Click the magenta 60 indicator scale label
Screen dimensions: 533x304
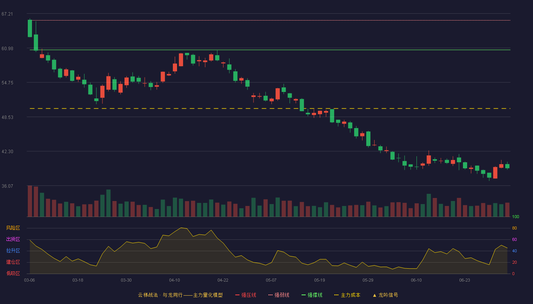pyautogui.click(x=514, y=240)
